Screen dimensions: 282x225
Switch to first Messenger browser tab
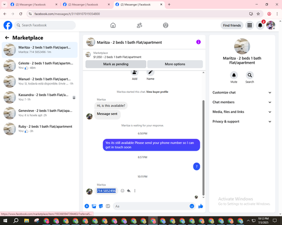pos(33,4)
